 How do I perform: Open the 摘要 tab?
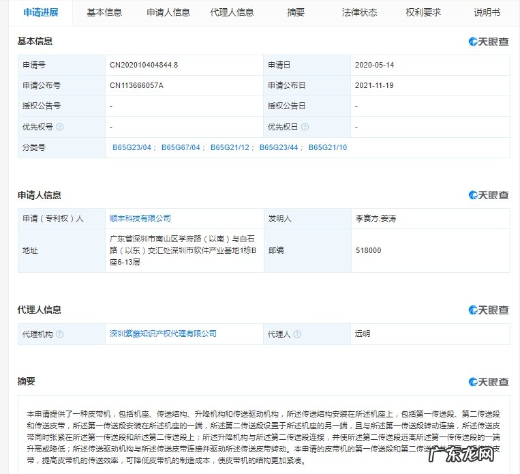(296, 12)
